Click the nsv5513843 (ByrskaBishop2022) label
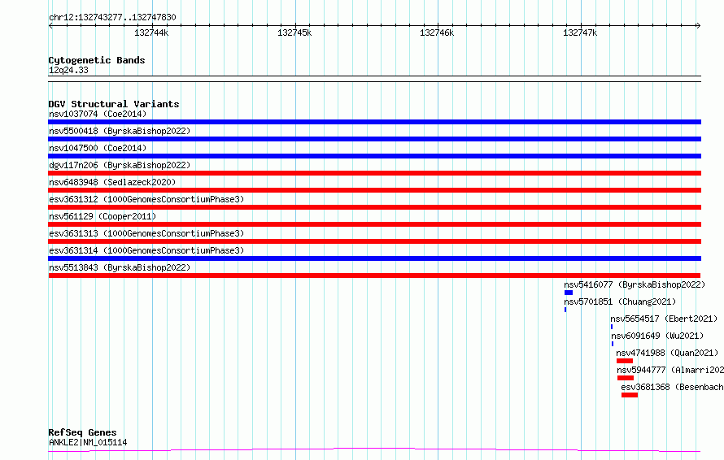This screenshot has width=724, height=460. click(x=120, y=267)
